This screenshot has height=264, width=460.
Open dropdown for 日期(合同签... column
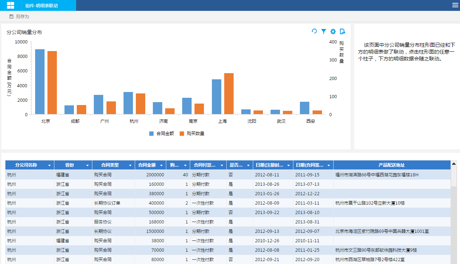coord(329,165)
